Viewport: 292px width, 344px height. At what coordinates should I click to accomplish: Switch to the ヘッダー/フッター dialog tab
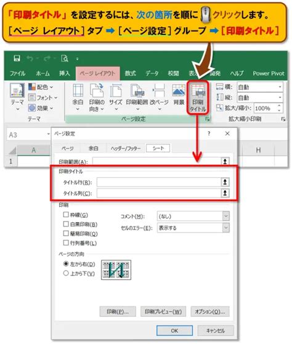coord(126,148)
